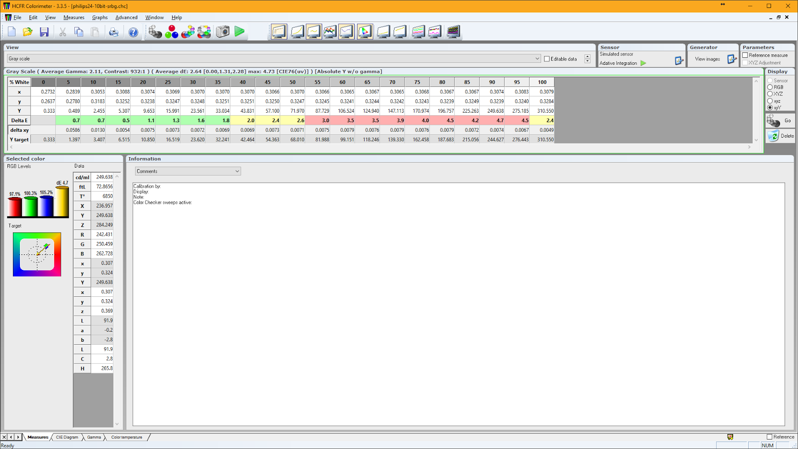Viewport: 798px width, 449px height.
Task: Click the Go measurement button
Action: coord(780,121)
